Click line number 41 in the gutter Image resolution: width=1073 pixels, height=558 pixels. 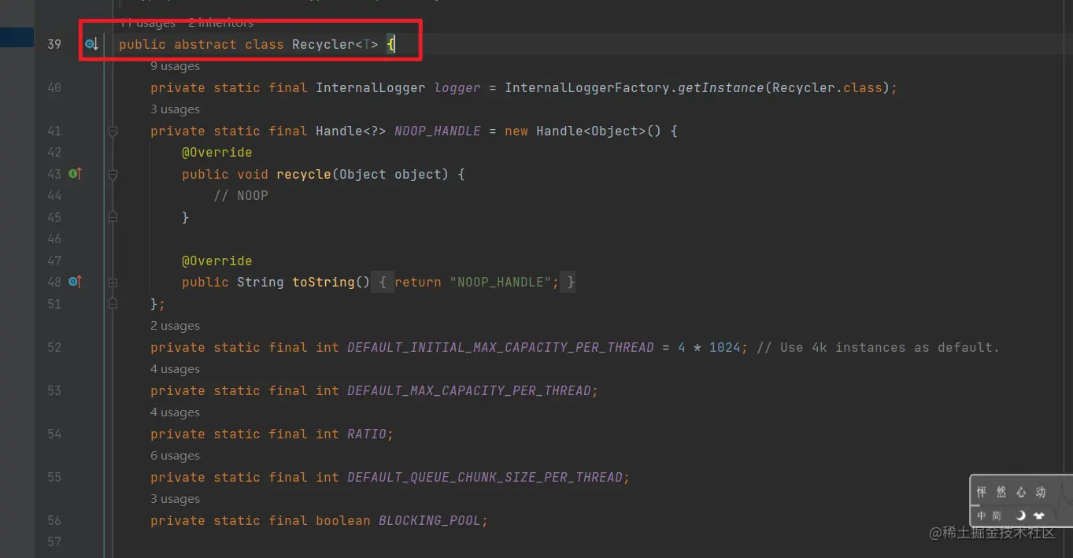point(54,131)
